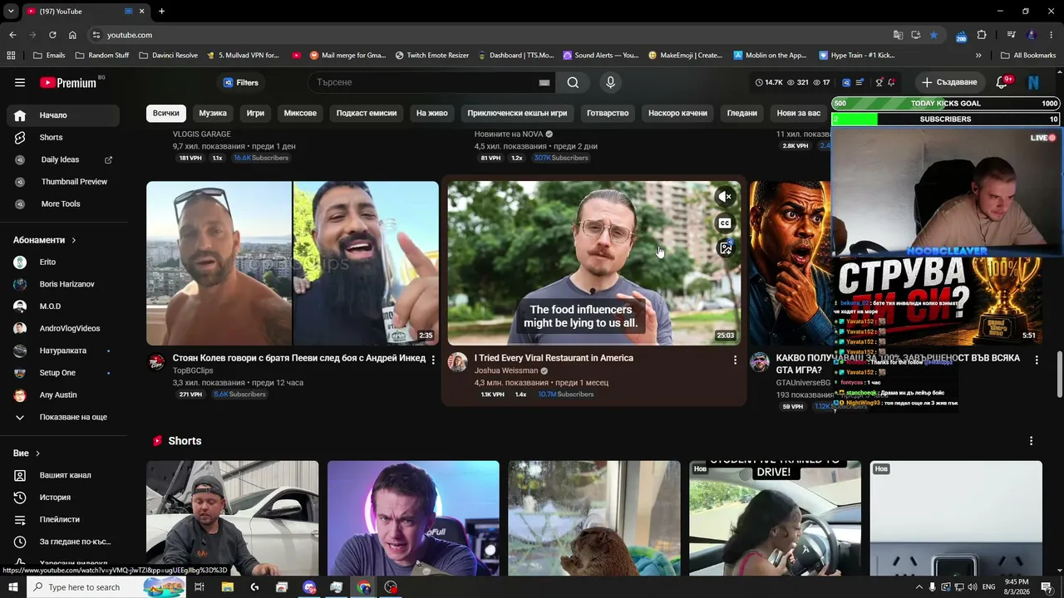The width and height of the screenshot is (1064, 598).
Task: Open the Random Stuff bookmarks folder
Action: pos(102,56)
